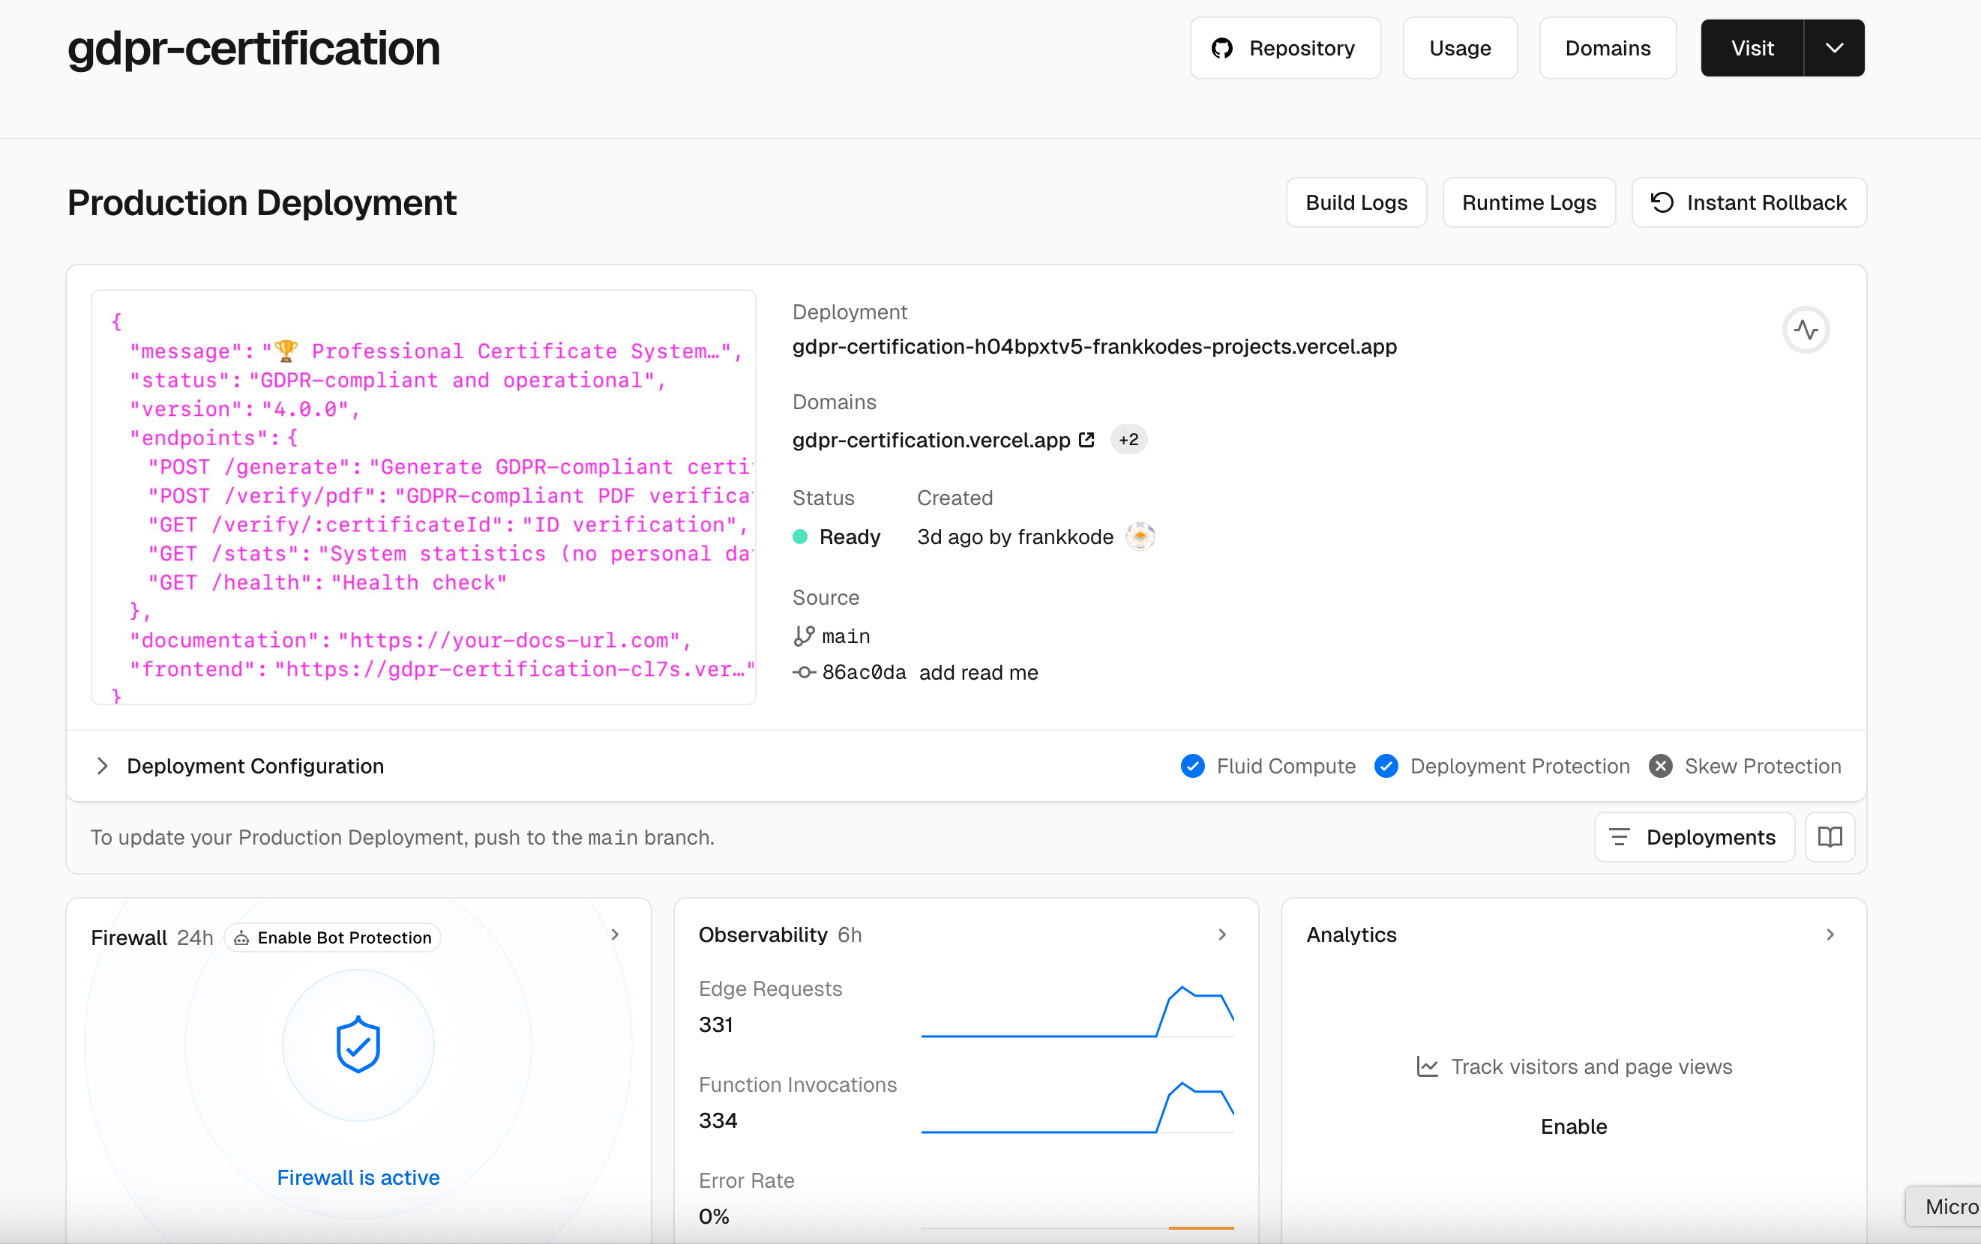This screenshot has height=1244, width=1981.
Task: Open the Usage page
Action: (x=1459, y=48)
